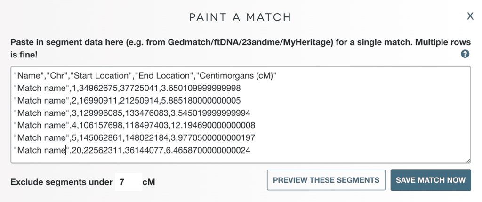Open the help question mark icon
The width and height of the screenshot is (482, 202).
click(x=465, y=54)
